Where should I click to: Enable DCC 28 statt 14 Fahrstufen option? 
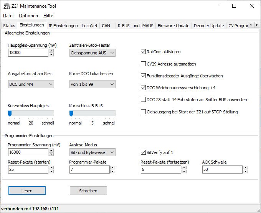pos(143,100)
